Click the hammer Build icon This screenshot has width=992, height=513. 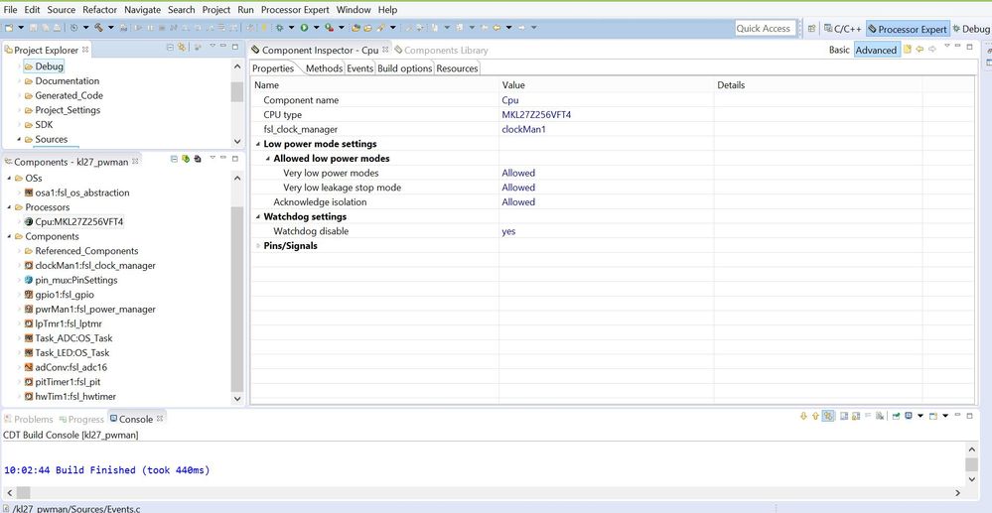(98, 28)
